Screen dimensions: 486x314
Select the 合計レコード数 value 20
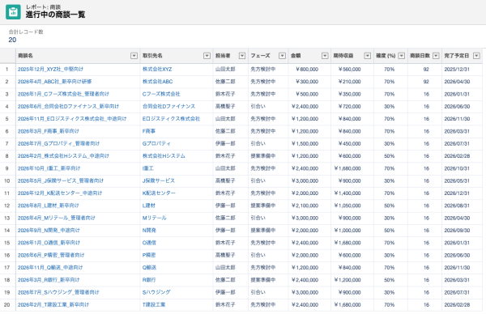12,40
